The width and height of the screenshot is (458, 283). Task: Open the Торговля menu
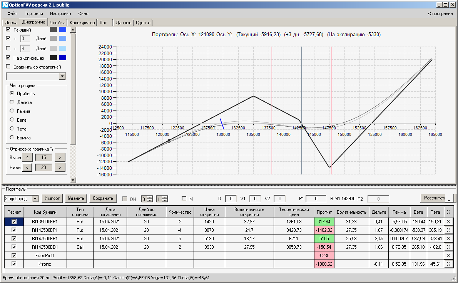coord(33,13)
